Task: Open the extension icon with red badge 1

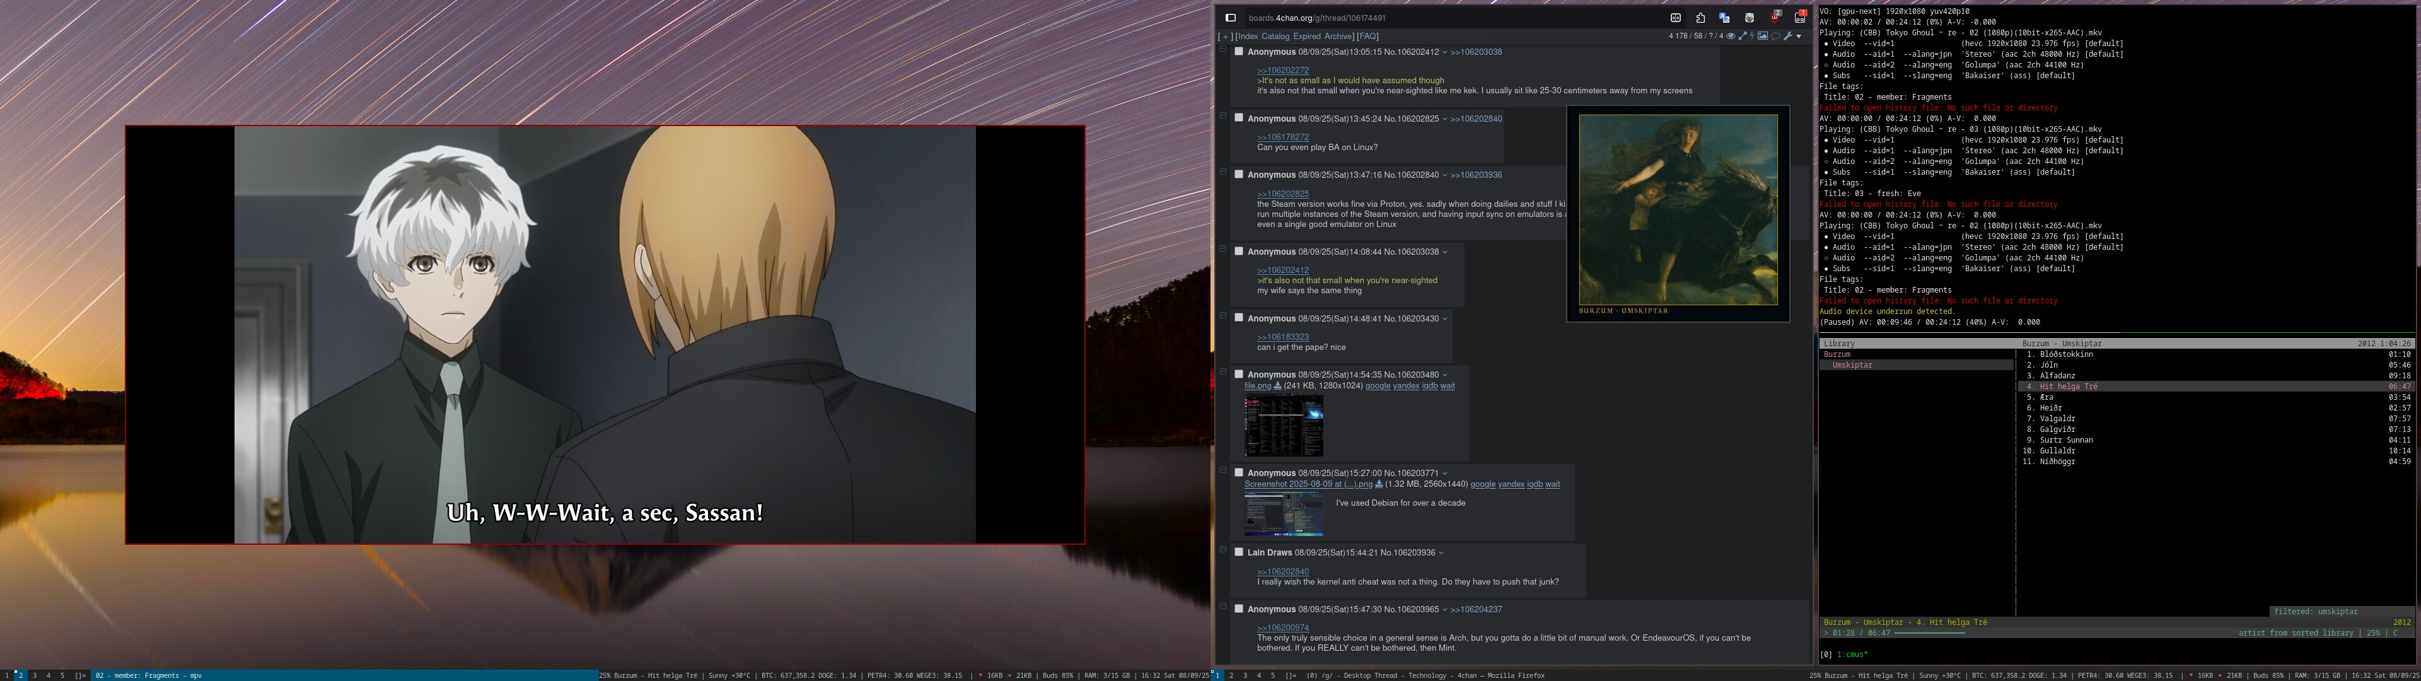Action: tap(1799, 17)
